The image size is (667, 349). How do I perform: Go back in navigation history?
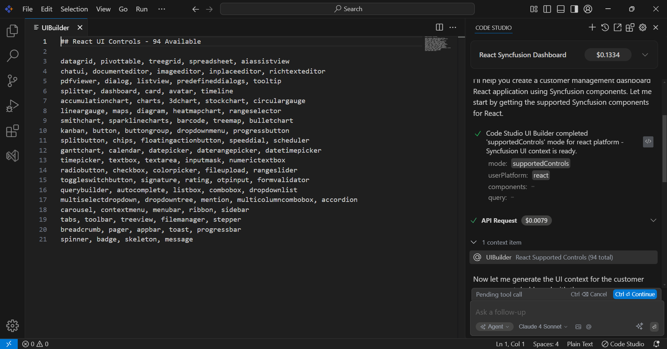(x=195, y=9)
